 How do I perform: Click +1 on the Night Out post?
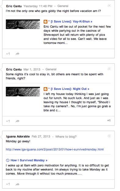(x=8, y=121)
